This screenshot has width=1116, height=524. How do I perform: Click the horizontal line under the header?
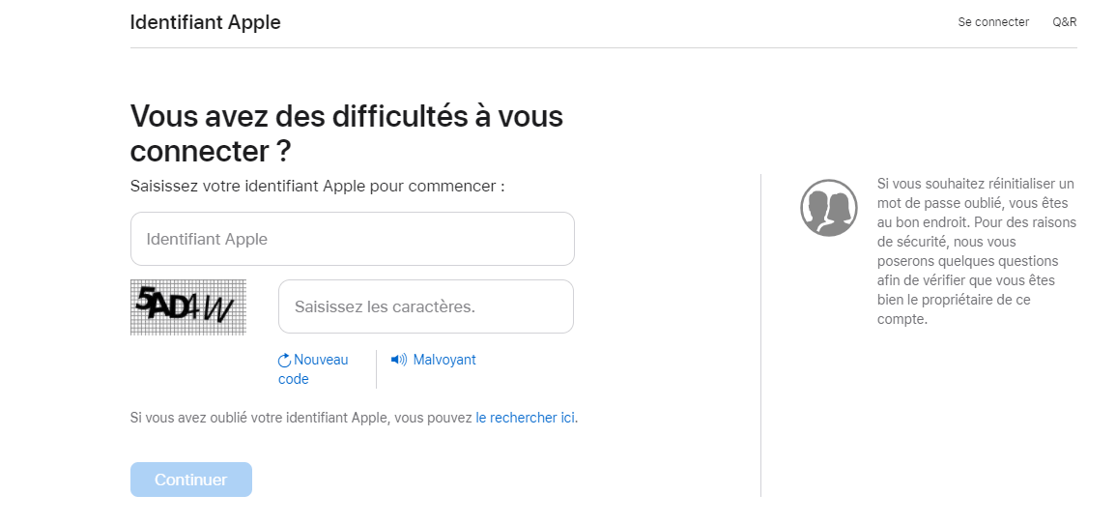pos(604,47)
